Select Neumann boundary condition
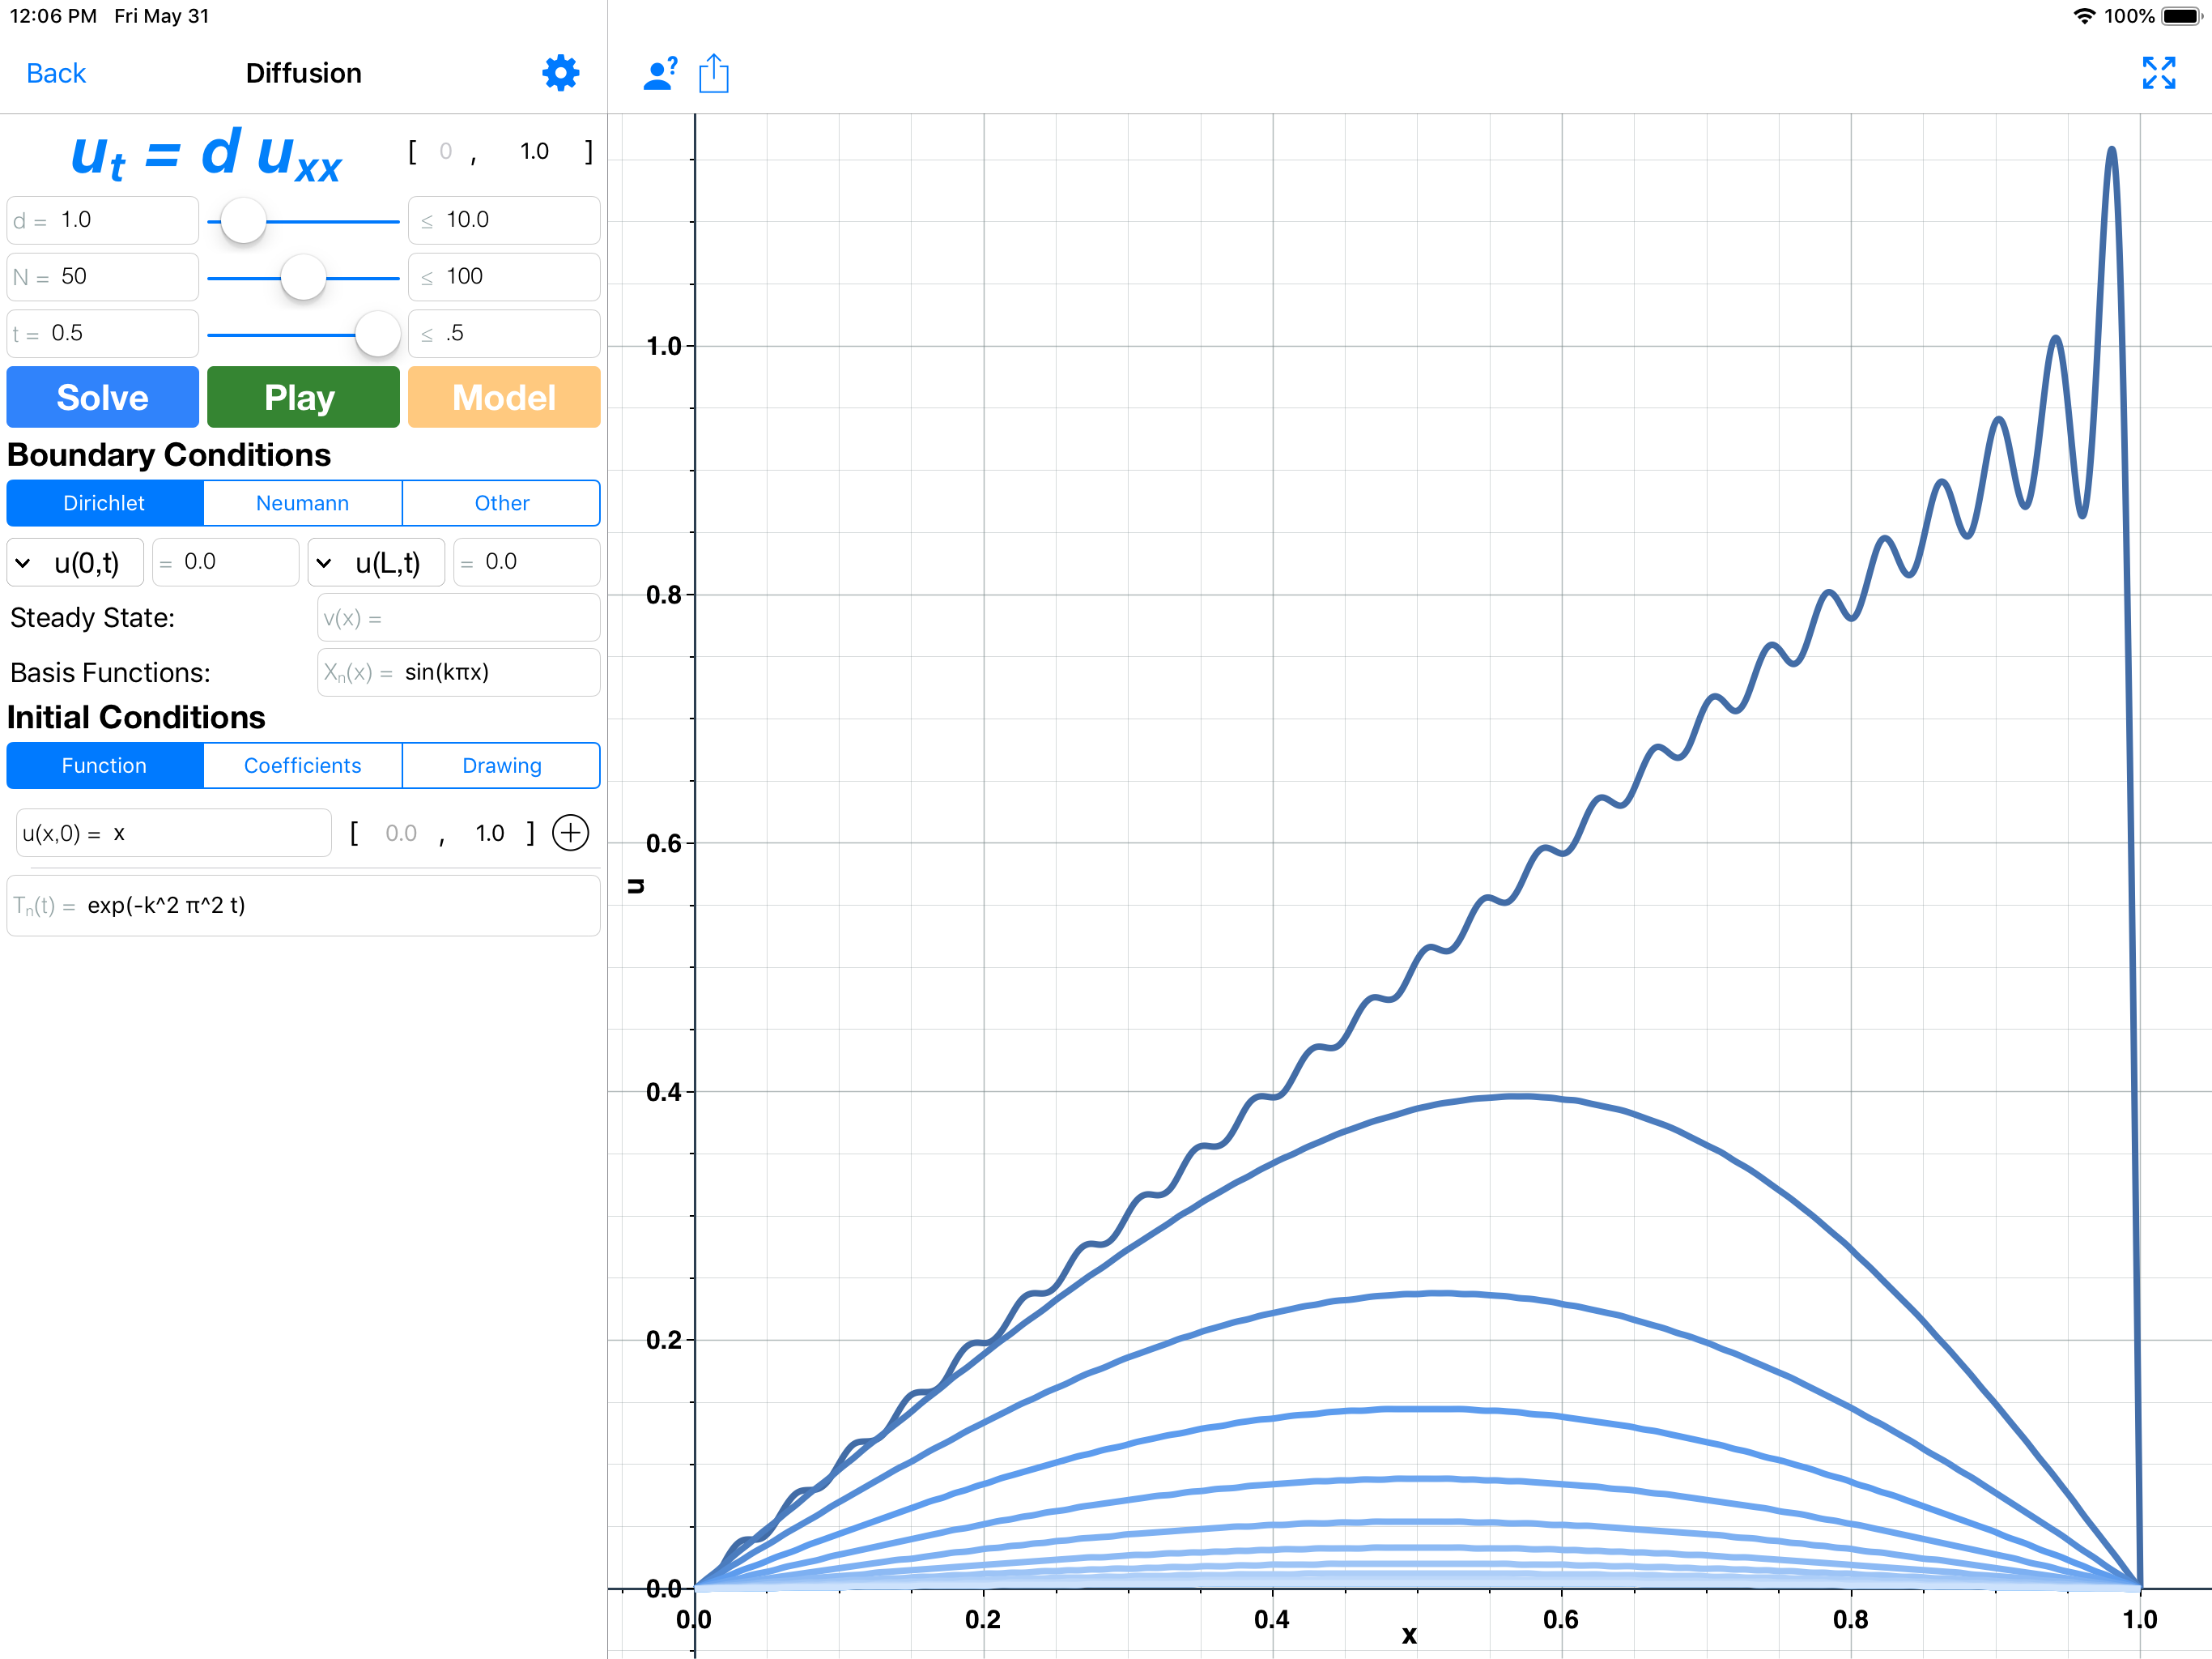This screenshot has width=2212, height=1659. (x=302, y=503)
